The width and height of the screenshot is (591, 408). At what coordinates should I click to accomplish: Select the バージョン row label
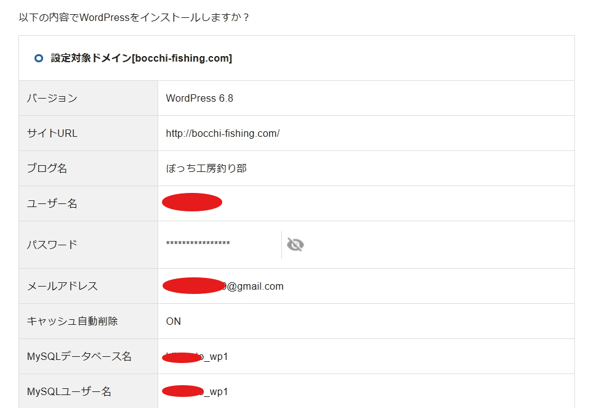[52, 99]
